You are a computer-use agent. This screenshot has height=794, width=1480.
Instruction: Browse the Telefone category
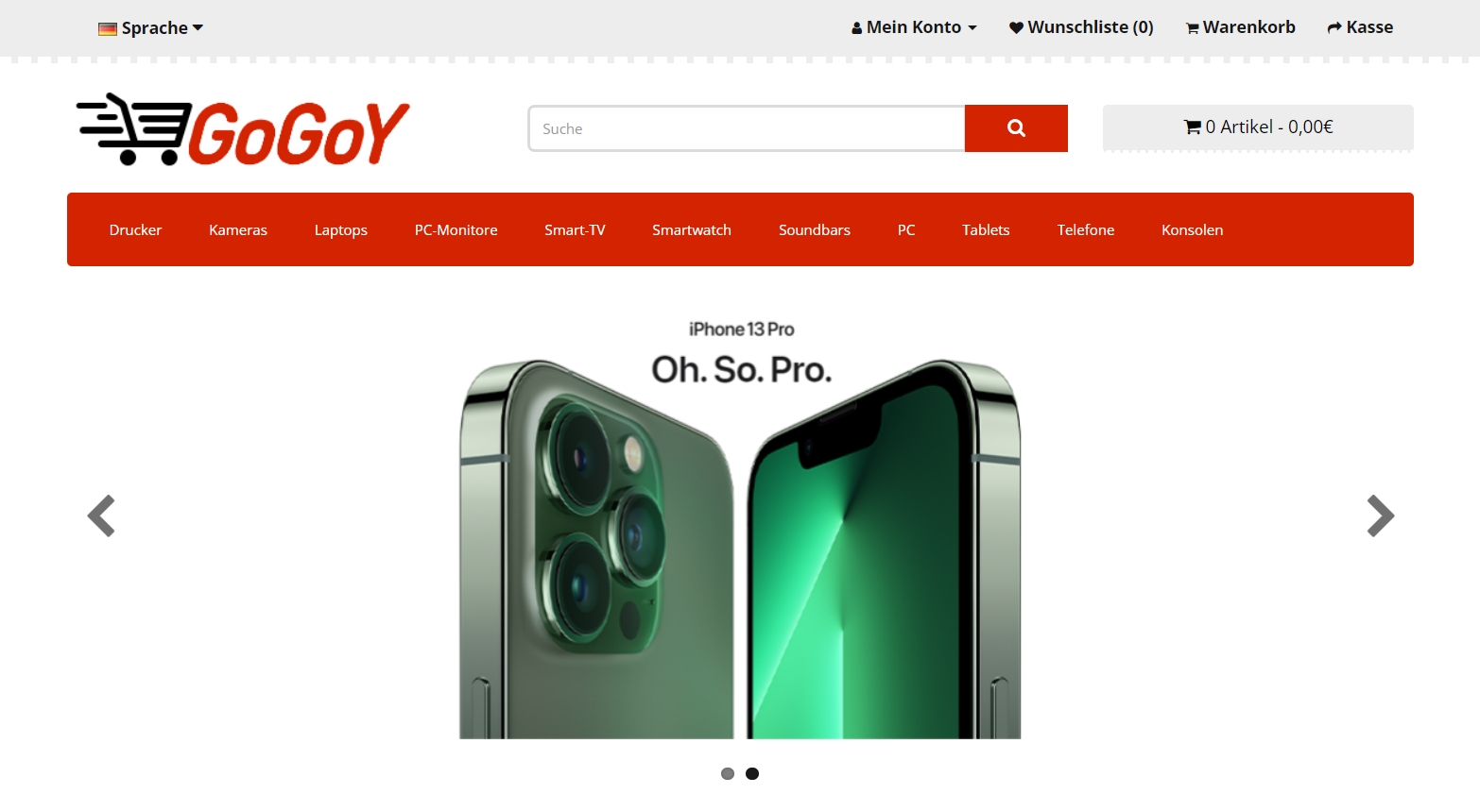point(1086,229)
